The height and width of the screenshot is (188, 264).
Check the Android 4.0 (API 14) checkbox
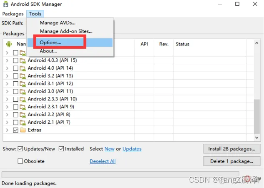tap(16, 68)
